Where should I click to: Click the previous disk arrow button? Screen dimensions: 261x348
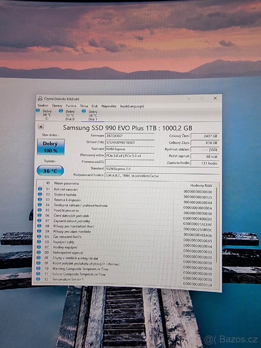pyautogui.click(x=41, y=127)
